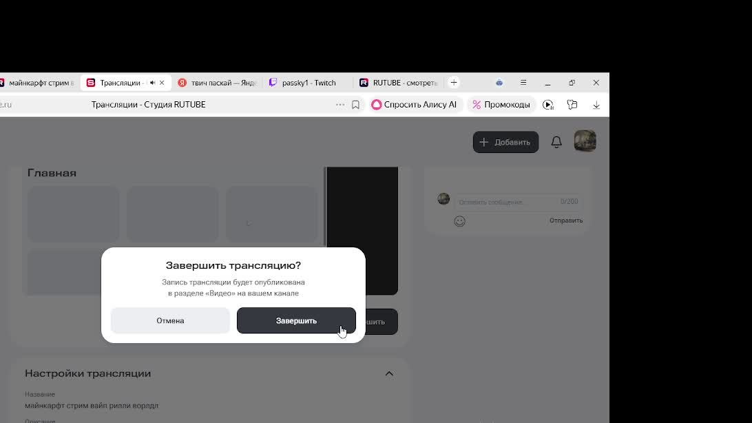752x423 pixels.
Task: Open the three-dots page actions menu
Action: point(340,105)
